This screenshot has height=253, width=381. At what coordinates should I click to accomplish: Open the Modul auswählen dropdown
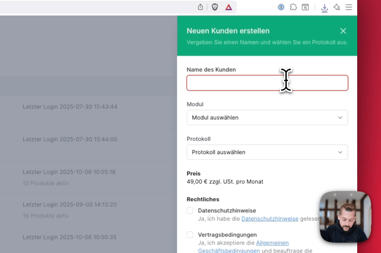[267, 117]
